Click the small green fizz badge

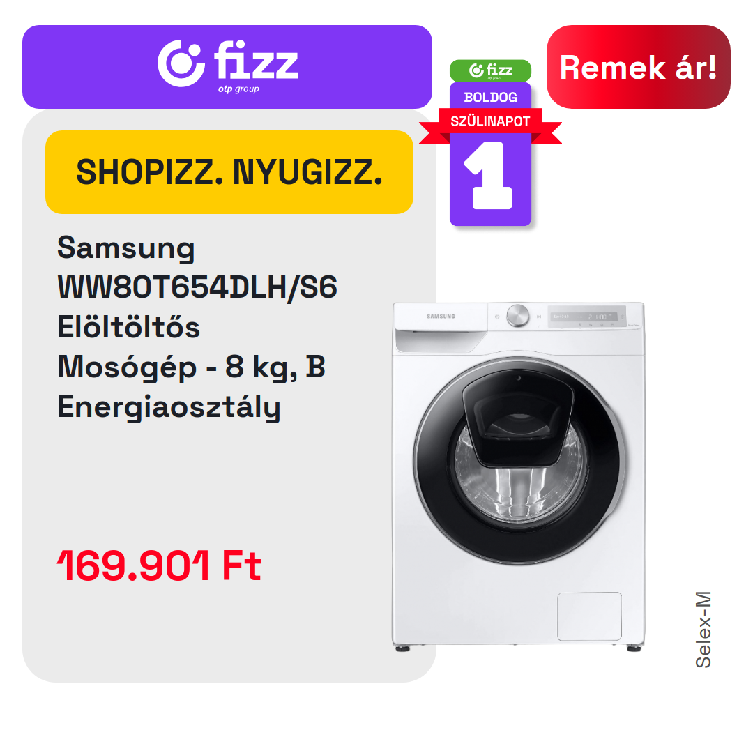coord(490,70)
